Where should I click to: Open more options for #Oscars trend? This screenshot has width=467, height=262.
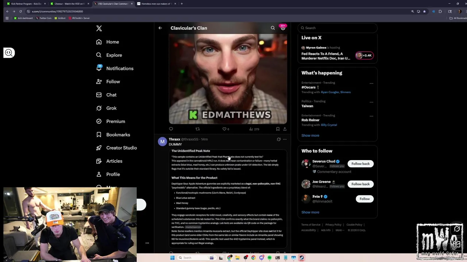point(371,83)
